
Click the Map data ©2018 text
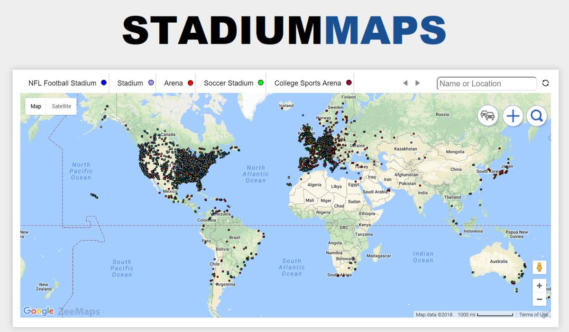433,314
